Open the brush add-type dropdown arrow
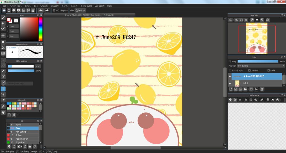This screenshot has height=153, width=286. (x=21, y=147)
